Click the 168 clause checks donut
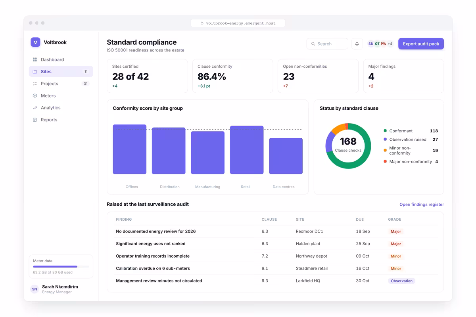 (x=348, y=146)
